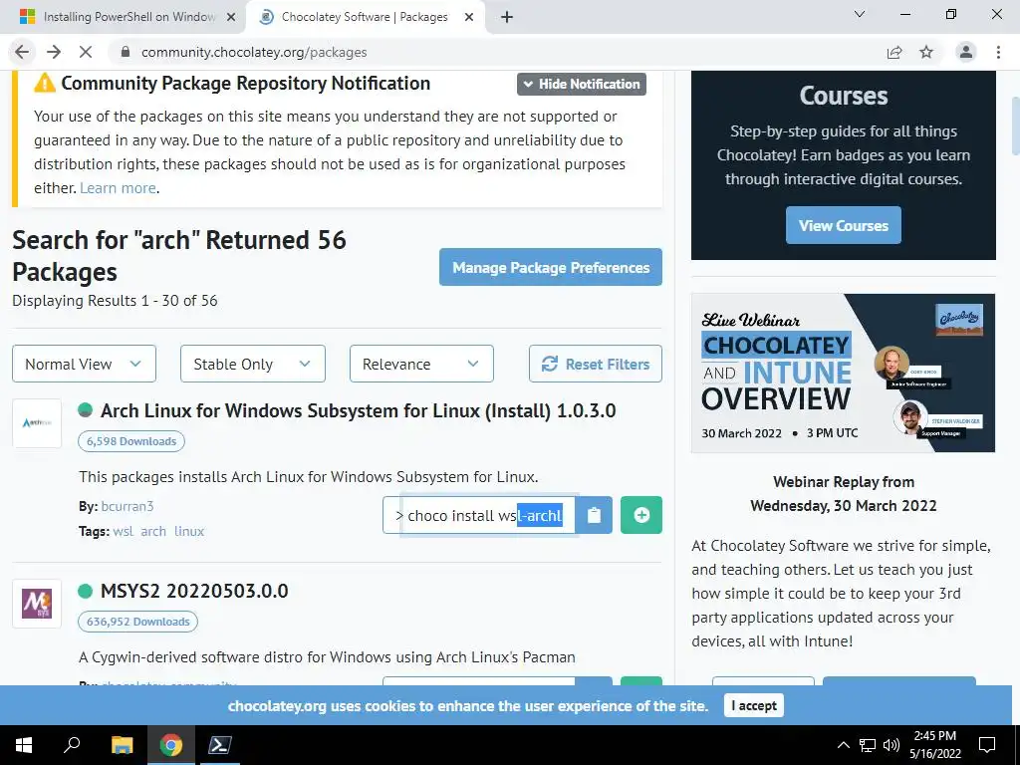Screen dimensions: 1020x765
Task: Open the Chocolatey and Intune webinar banner
Action: click(x=843, y=373)
